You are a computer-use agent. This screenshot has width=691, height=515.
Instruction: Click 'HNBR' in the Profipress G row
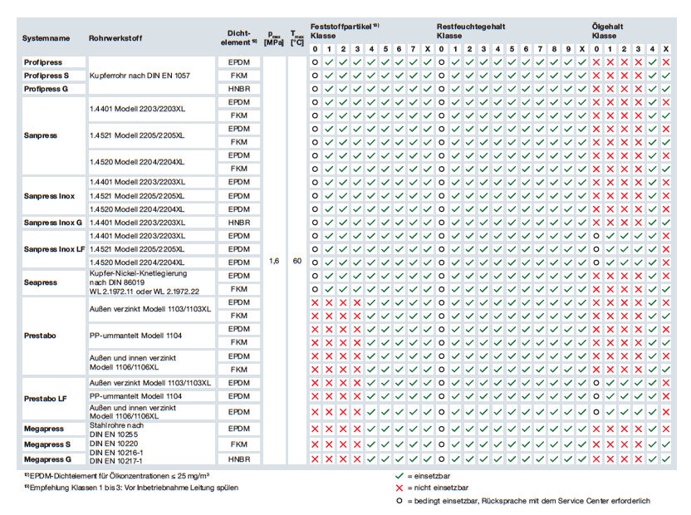tap(239, 89)
